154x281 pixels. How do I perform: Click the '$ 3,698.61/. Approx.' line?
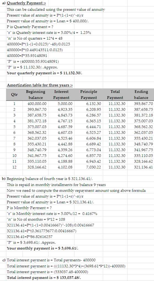click(31, 243)
